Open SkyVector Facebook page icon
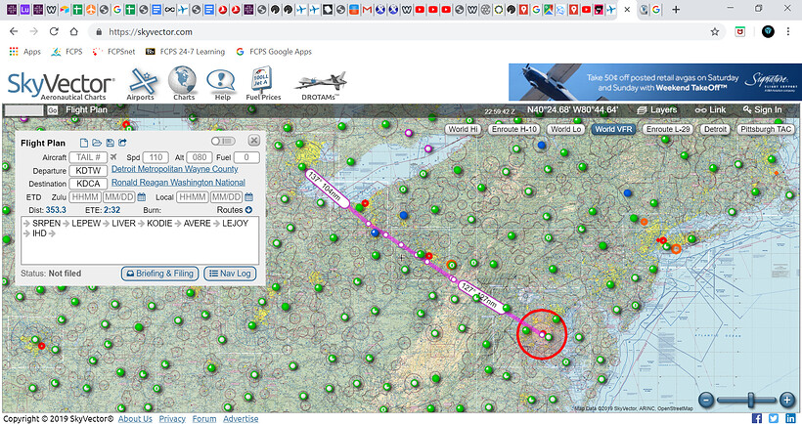The width and height of the screenshot is (802, 424). click(757, 418)
